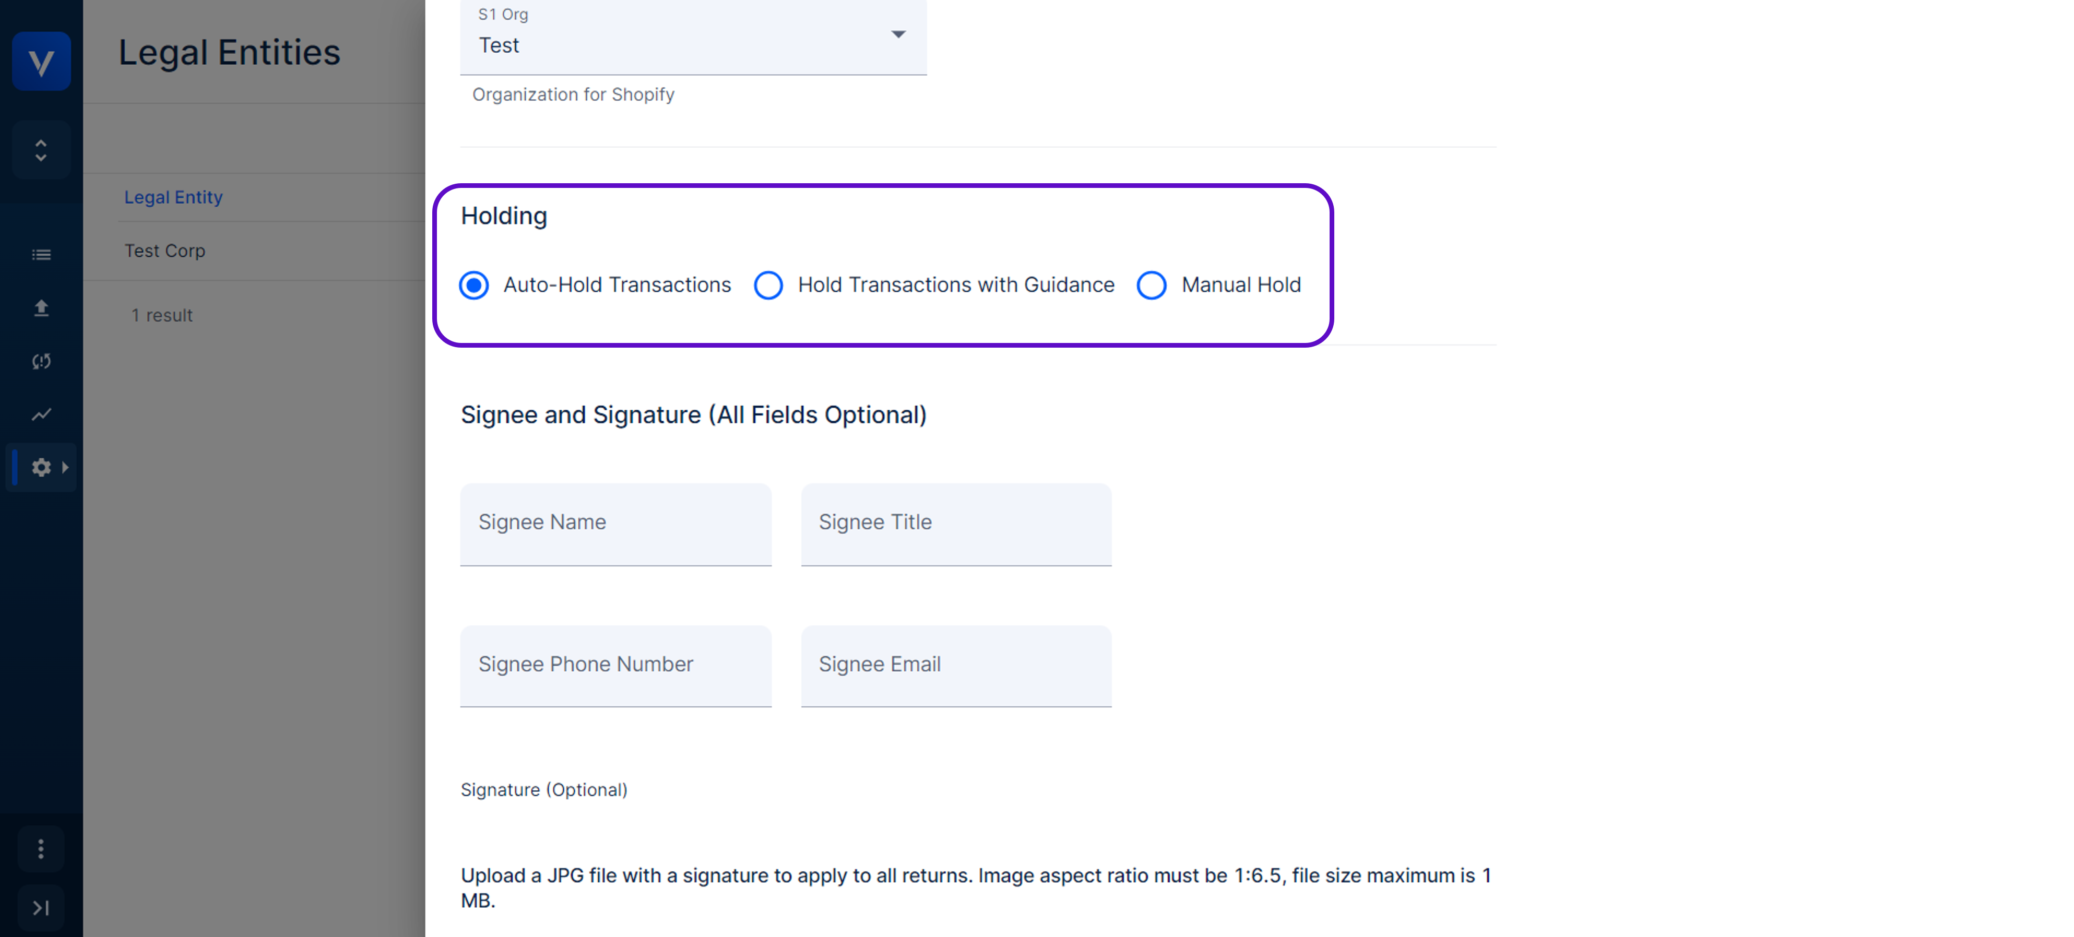The height and width of the screenshot is (937, 2074).
Task: Click the Signee Name input field
Action: tap(617, 523)
